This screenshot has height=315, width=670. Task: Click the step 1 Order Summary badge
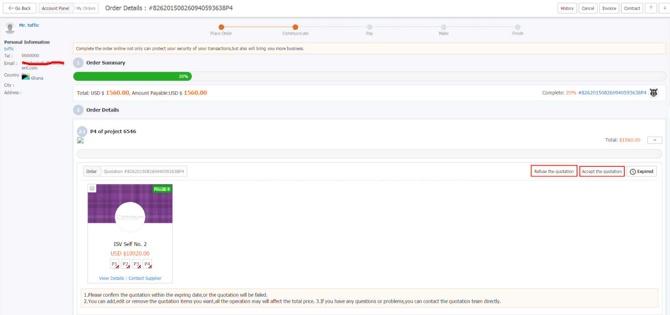[78, 63]
